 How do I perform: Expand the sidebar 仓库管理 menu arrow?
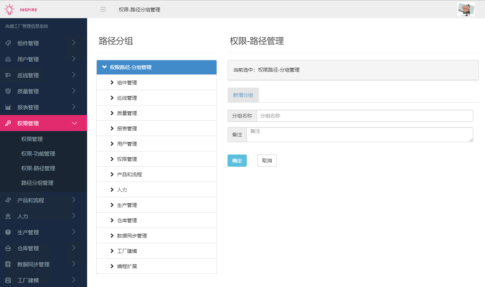(x=74, y=248)
